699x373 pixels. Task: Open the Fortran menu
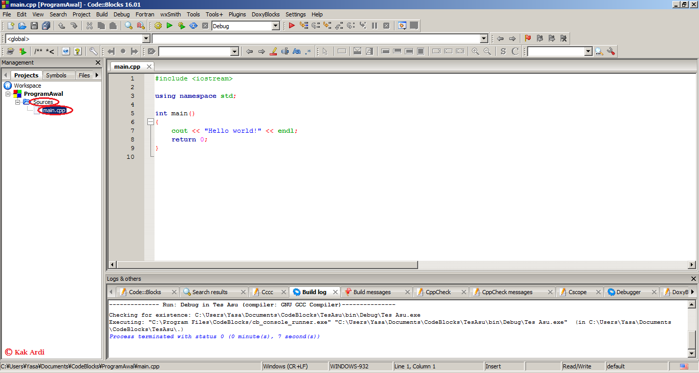pos(145,14)
